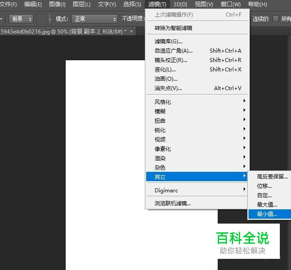
Task: Open the 油画(O)... filter
Action: coord(197,79)
